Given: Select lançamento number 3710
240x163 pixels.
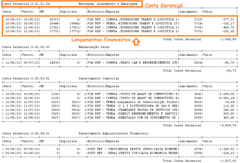Looking at the screenshot, I should pos(198,20).
